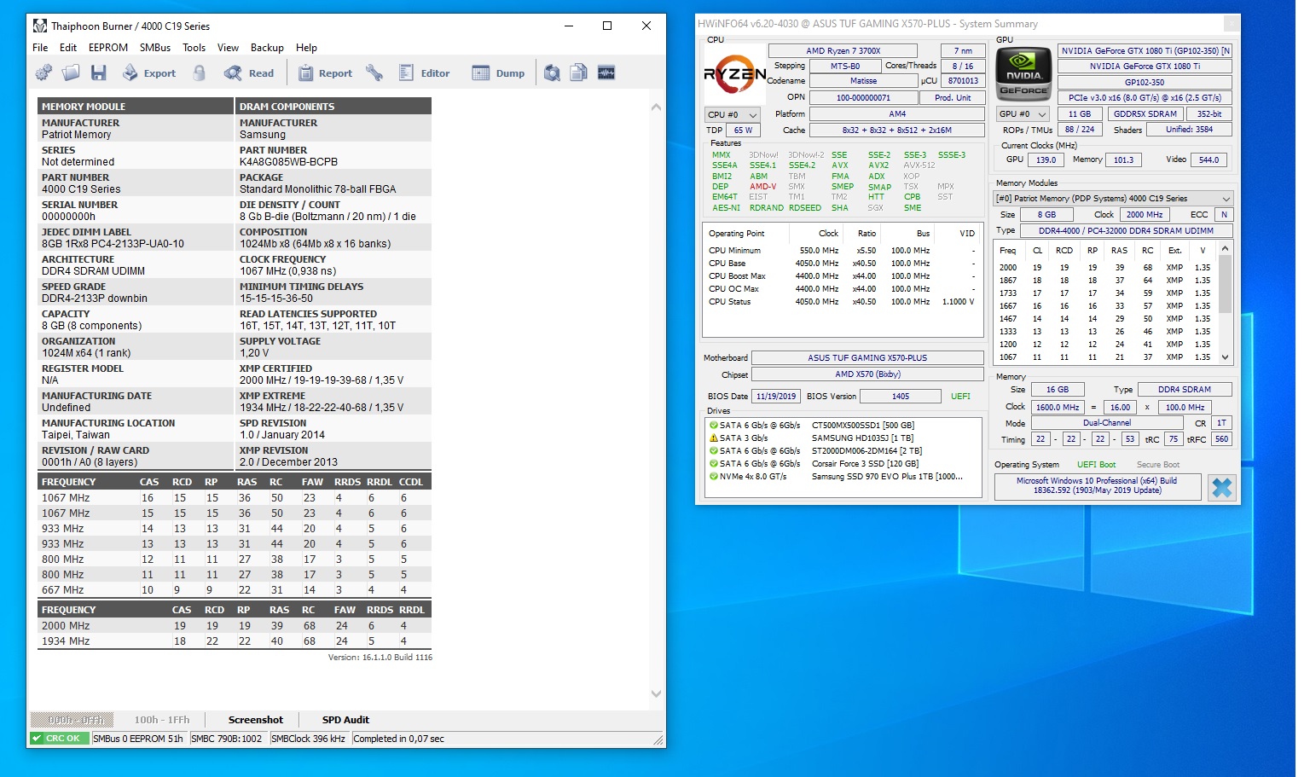Image resolution: width=1310 pixels, height=777 pixels.
Task: Click the down arrow of Thaiphoon report scrollbar
Action: click(x=656, y=694)
